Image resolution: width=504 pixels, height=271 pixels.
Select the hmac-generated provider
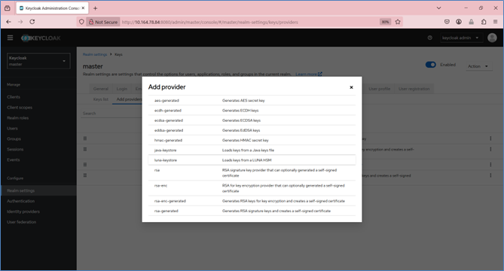(252, 140)
